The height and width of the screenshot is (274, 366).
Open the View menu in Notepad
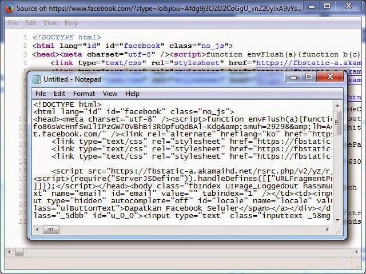[110, 94]
